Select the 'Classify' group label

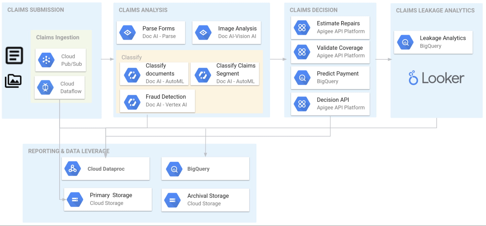click(x=132, y=57)
